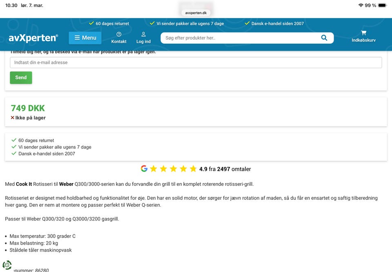Click the 60 dages returret list item below price
Viewport: 392px width, 272px height.
click(36, 140)
